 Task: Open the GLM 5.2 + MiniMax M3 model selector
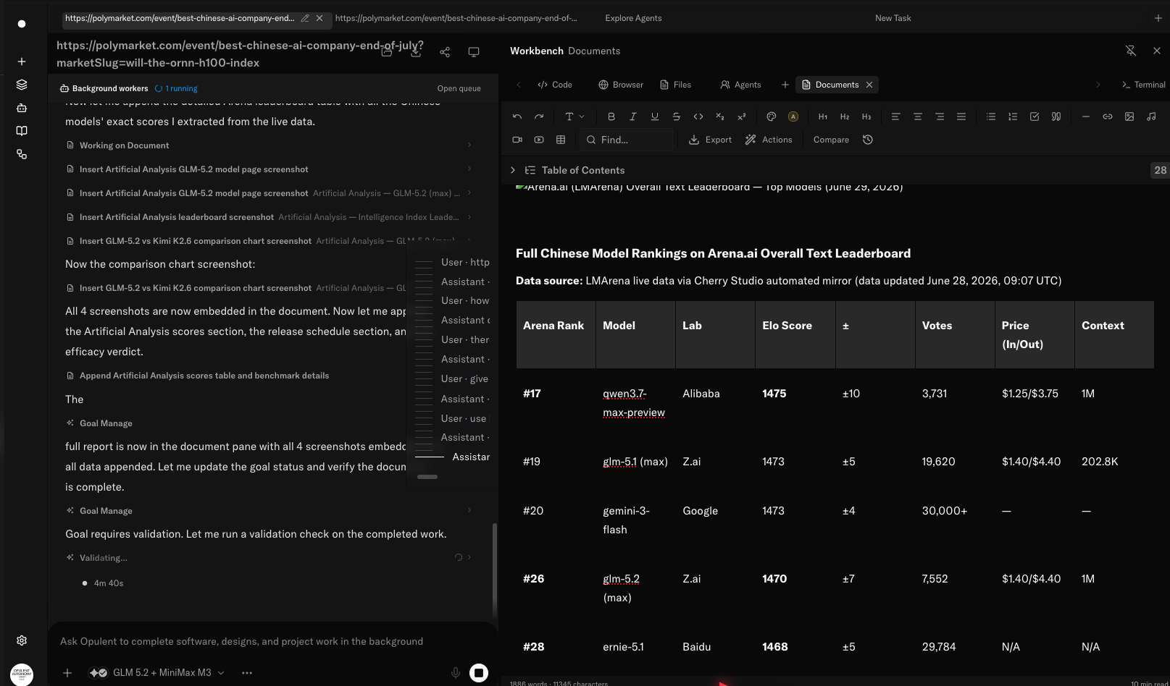pyautogui.click(x=157, y=673)
